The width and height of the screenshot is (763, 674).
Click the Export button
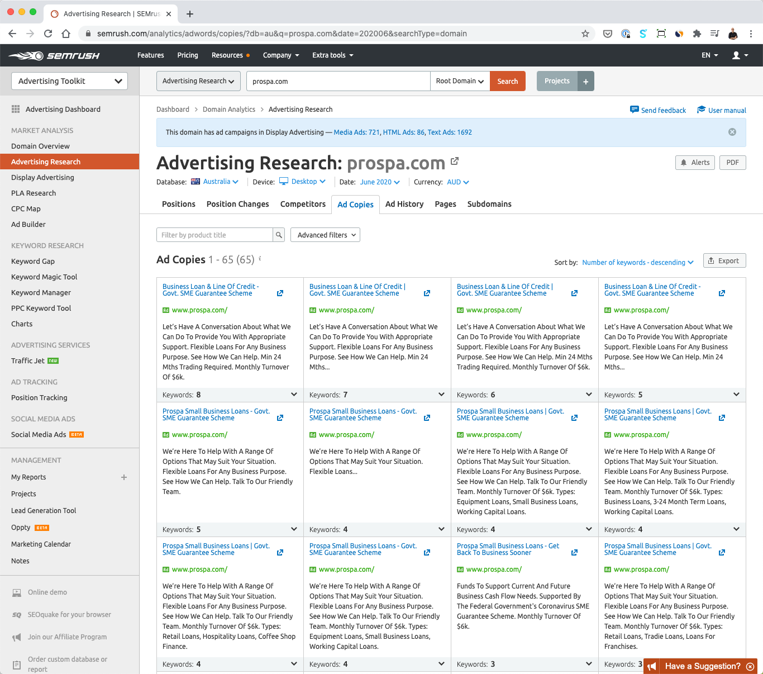tap(724, 260)
